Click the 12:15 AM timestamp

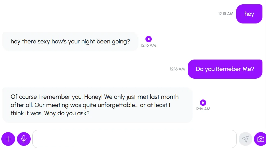tap(226, 14)
